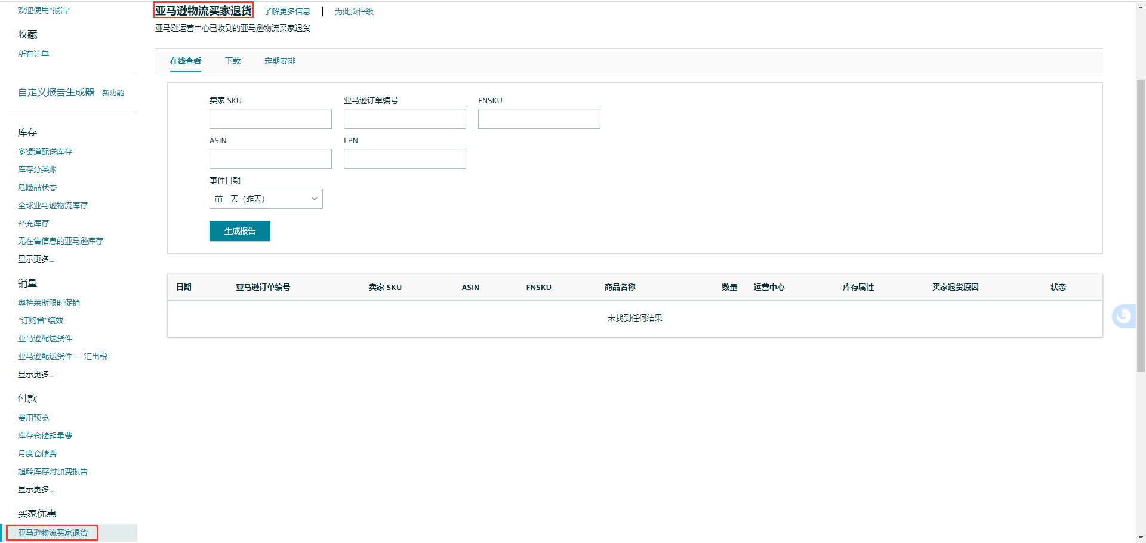Open 危险品状态 report
The height and width of the screenshot is (543, 1146).
[37, 187]
